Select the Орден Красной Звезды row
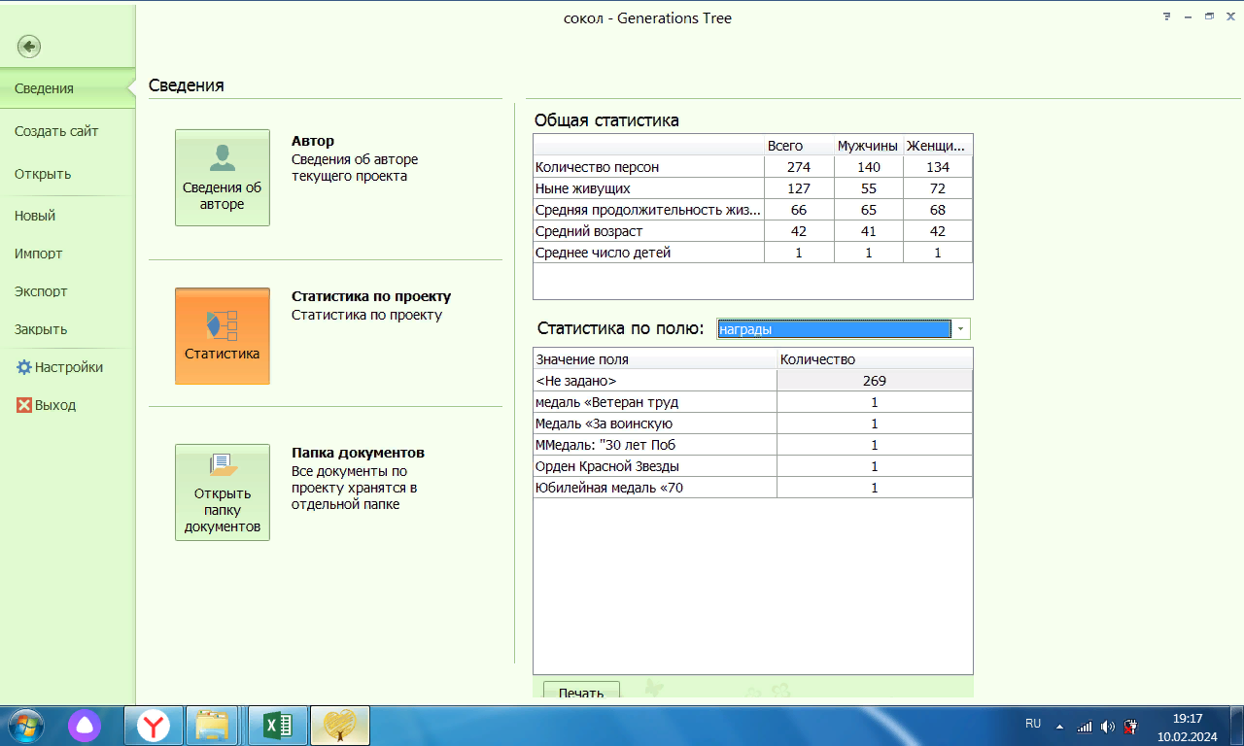Screen dimensions: 1244x746 click(655, 466)
